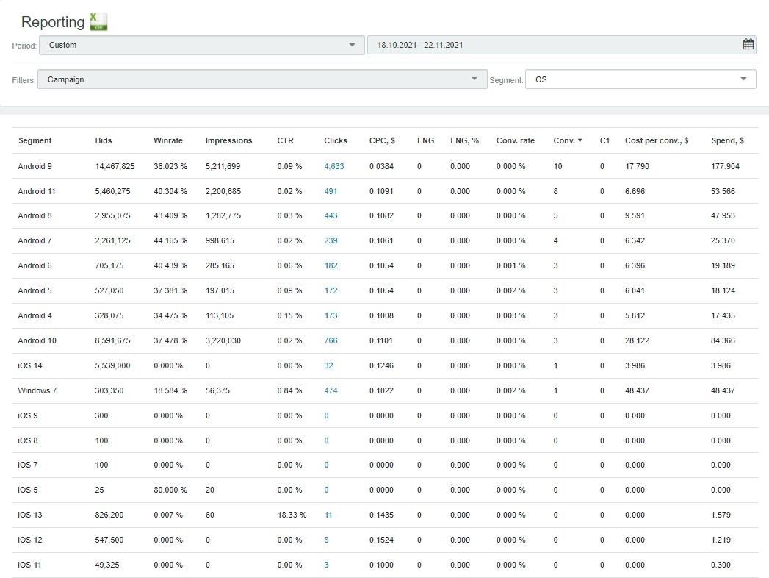Image resolution: width=769 pixels, height=578 pixels.
Task: Sort by Bids column header
Action: (x=104, y=140)
